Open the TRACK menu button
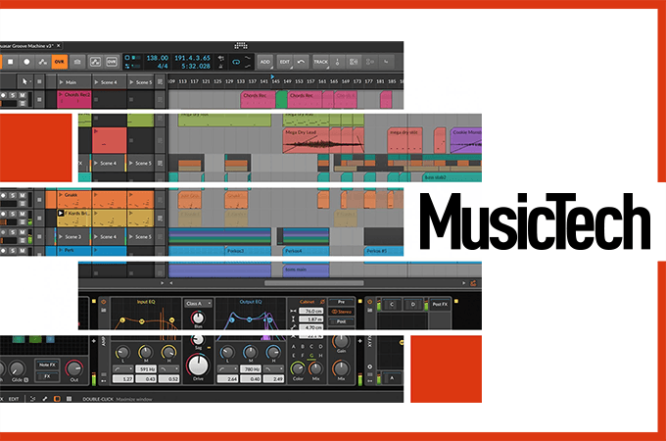 (320, 62)
